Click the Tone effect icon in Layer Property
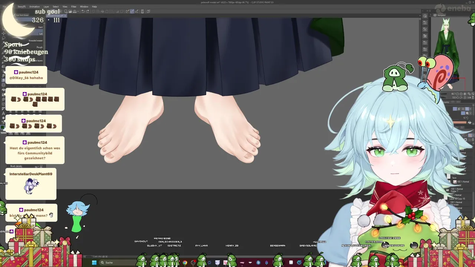This screenshot has height=267, width=475. click(x=463, y=109)
